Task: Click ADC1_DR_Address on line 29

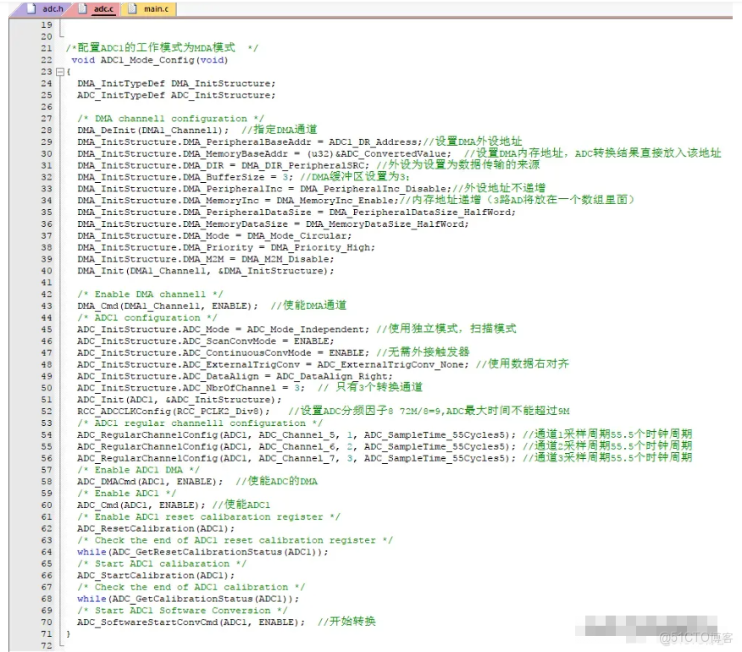Action: coord(374,142)
